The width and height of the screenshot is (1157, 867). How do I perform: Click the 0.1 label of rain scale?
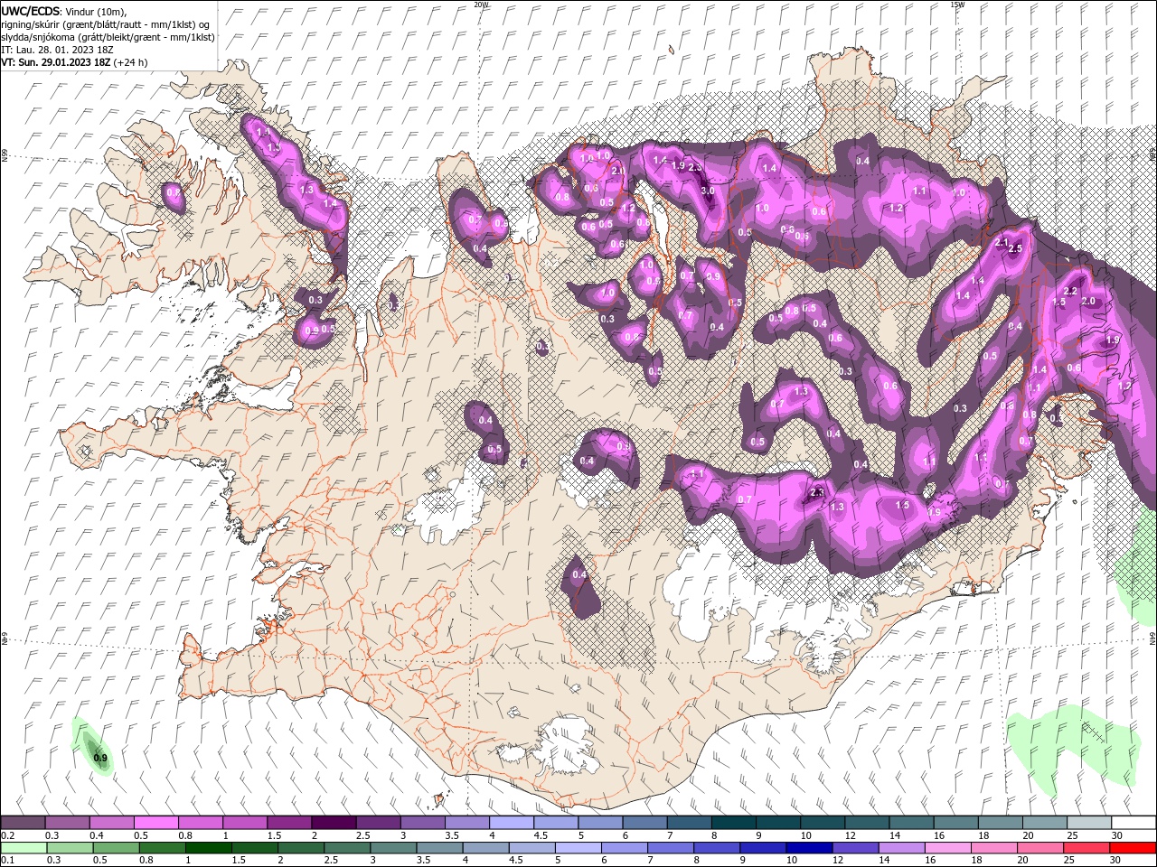pyautogui.click(x=7, y=861)
